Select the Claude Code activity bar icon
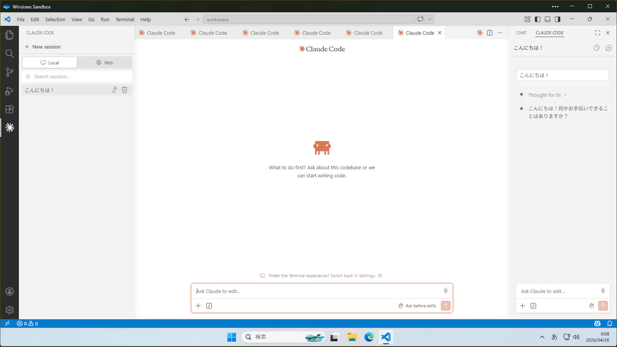This screenshot has height=347, width=617. pyautogui.click(x=10, y=128)
